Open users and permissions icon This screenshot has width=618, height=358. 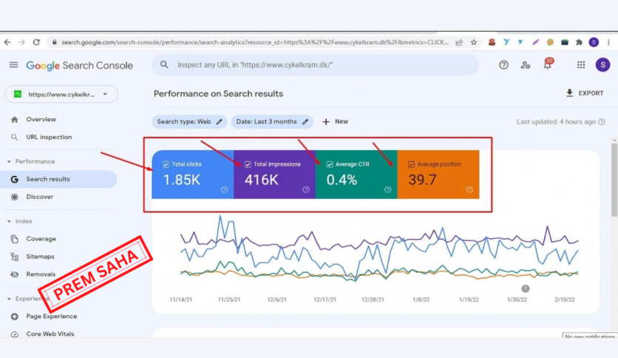tap(525, 65)
